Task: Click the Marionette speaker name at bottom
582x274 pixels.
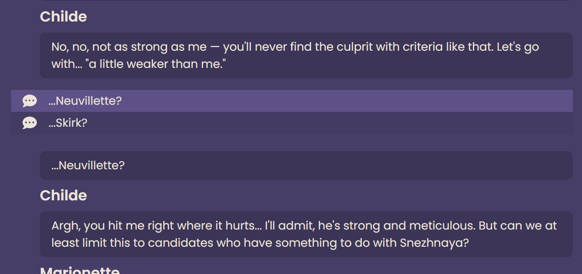Action: (x=80, y=270)
